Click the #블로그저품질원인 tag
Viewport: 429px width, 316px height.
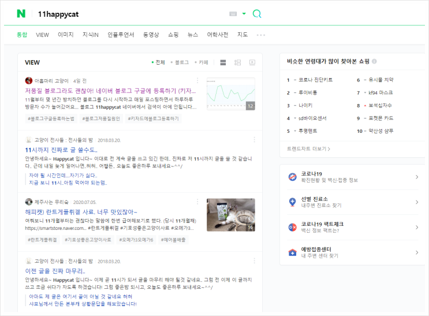click(101, 118)
